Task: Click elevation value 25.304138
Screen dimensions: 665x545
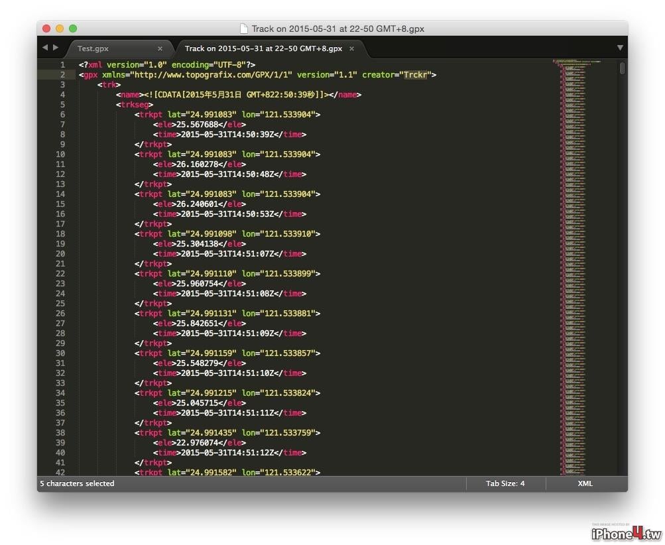Action: (197, 244)
